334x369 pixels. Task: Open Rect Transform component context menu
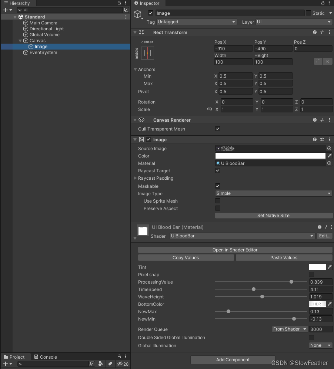[330, 32]
